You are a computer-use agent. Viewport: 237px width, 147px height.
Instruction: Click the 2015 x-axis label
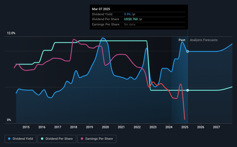[x=26, y=127]
